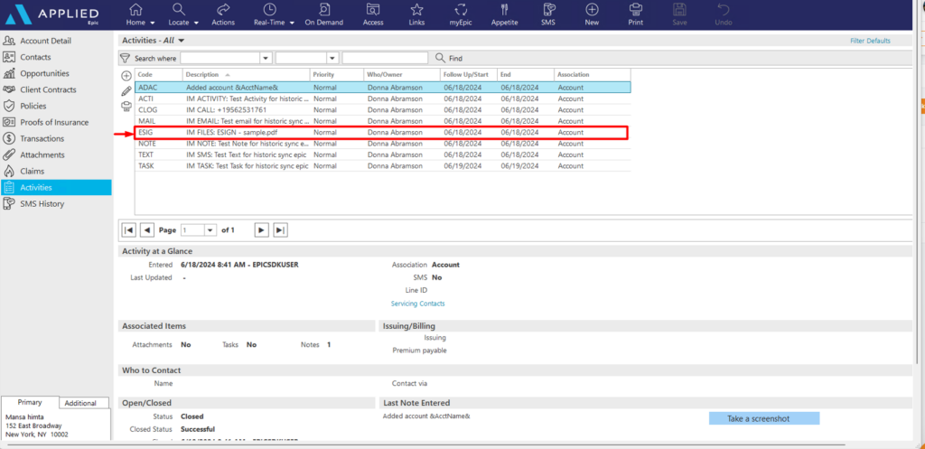Select the CLOG IM CALL row
925x449 pixels.
(383, 109)
